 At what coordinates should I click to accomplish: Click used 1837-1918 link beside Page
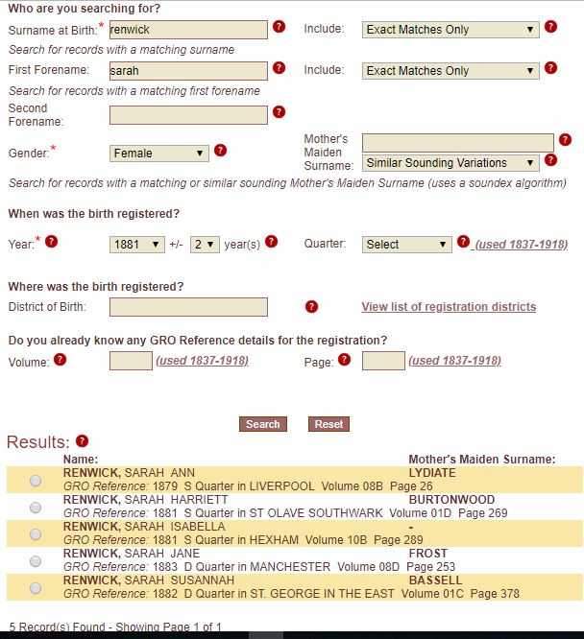(454, 361)
